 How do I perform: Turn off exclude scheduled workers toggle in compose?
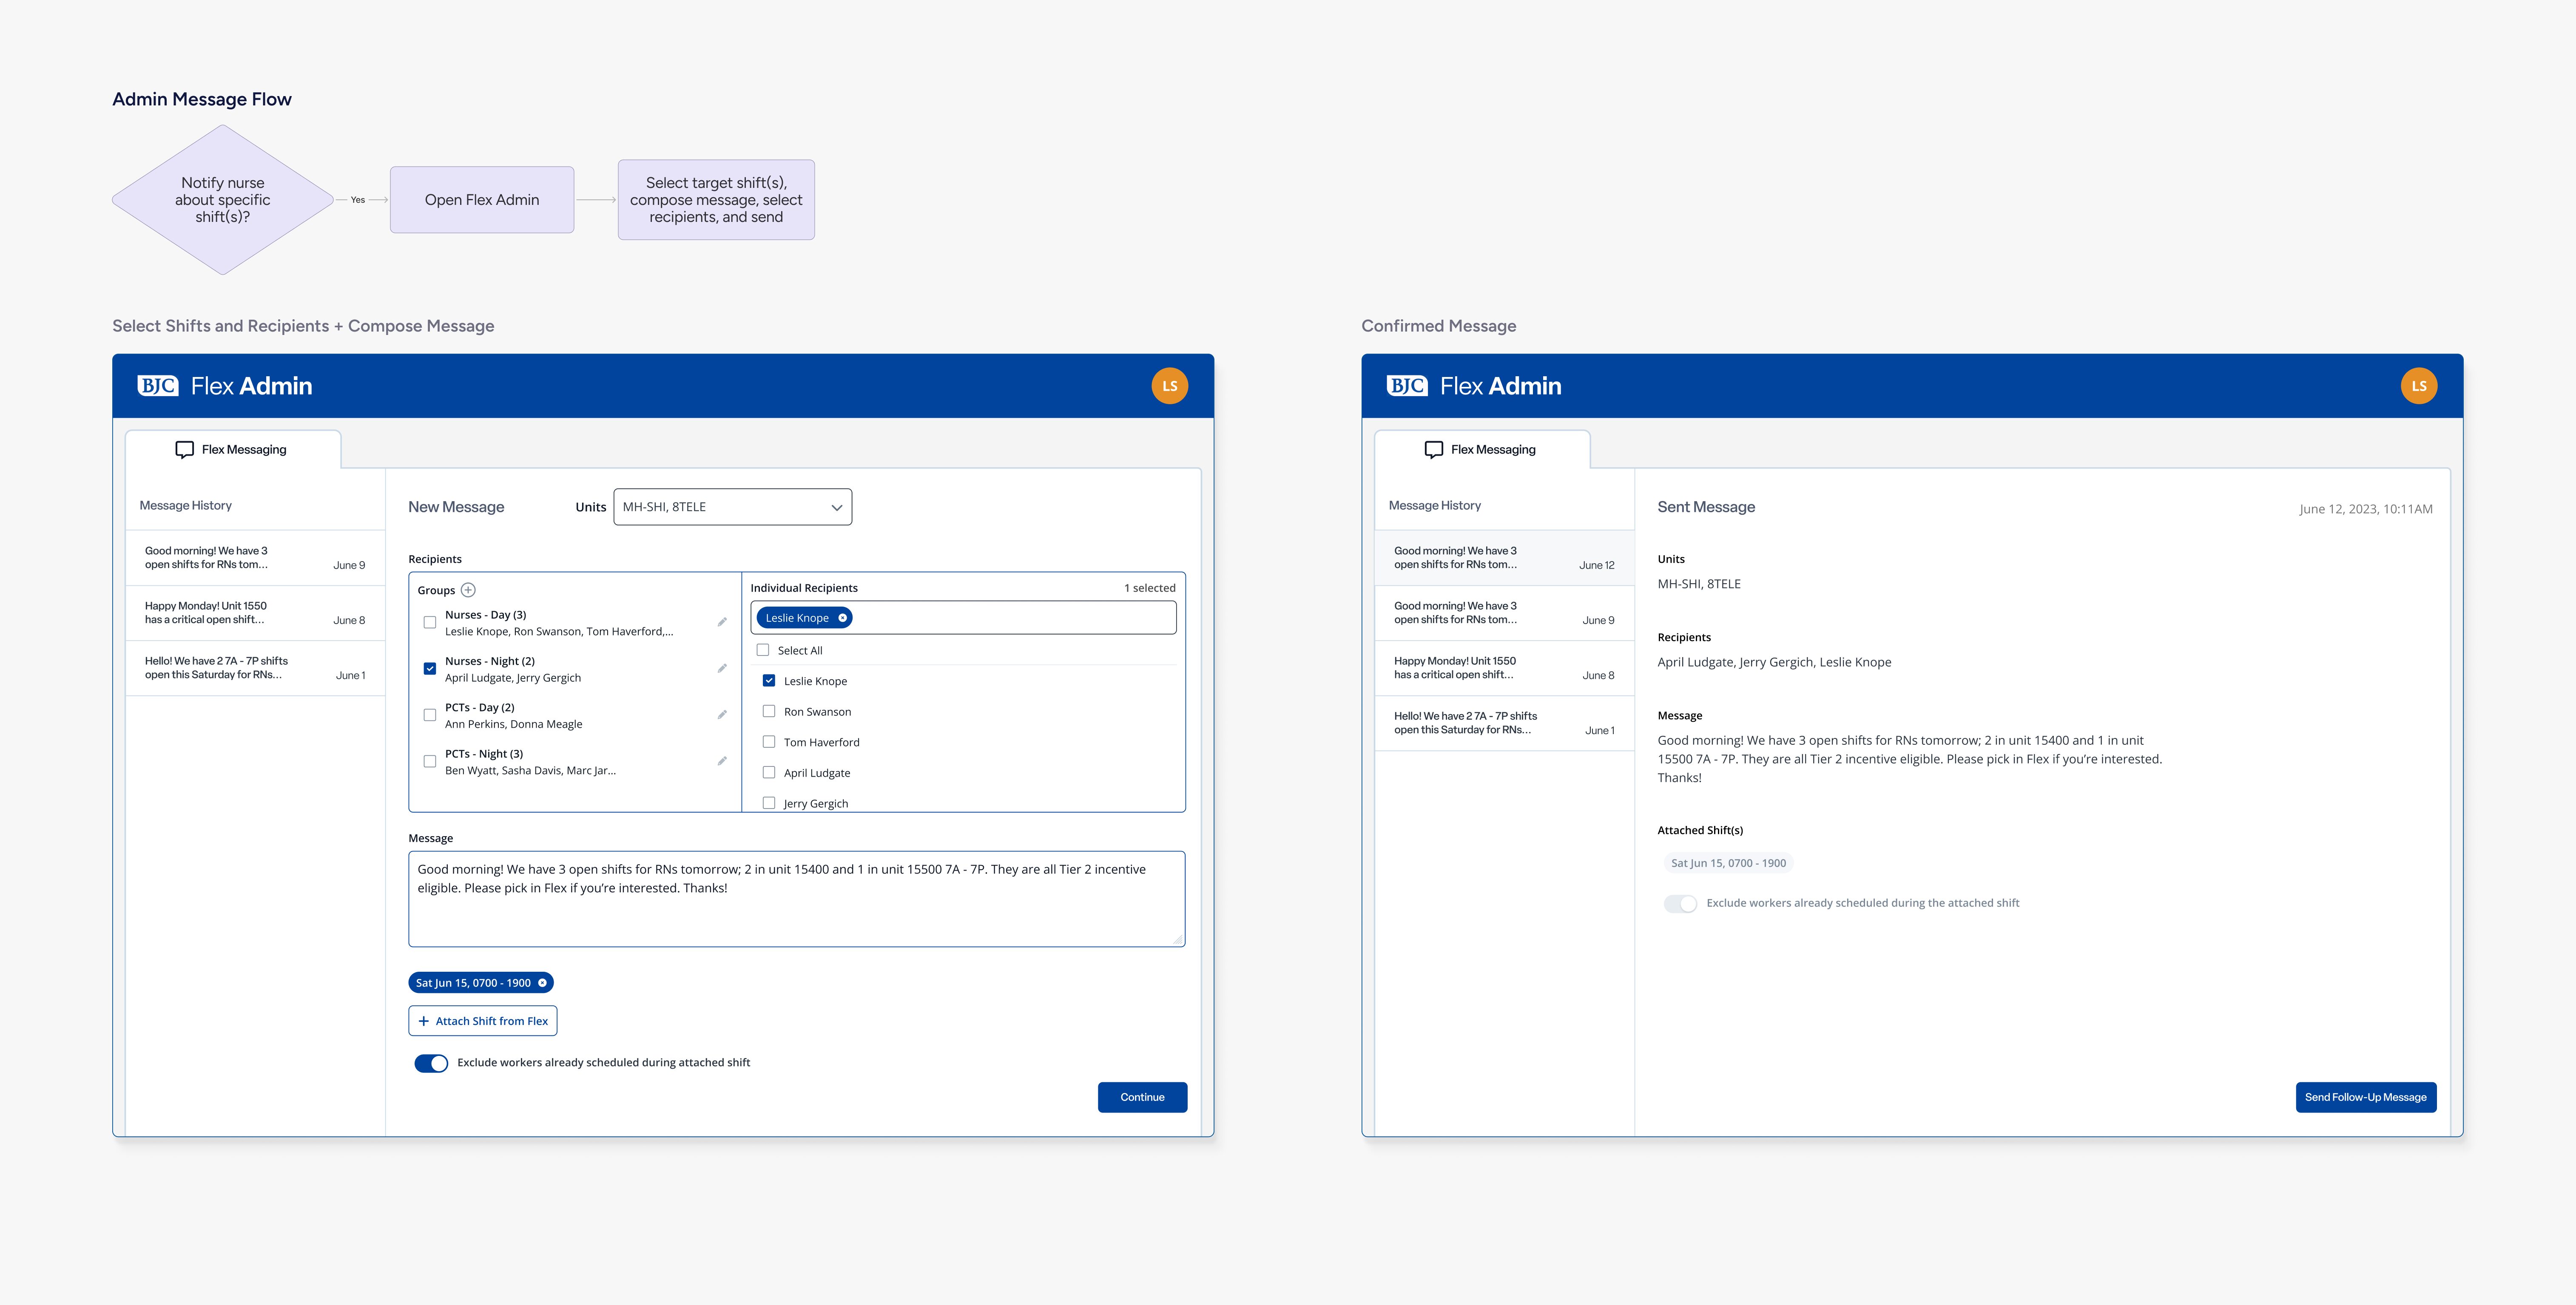(x=431, y=1063)
